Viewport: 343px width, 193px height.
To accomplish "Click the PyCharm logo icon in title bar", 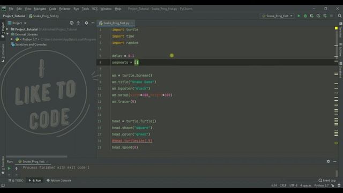I will pyautogui.click(x=4, y=9).
